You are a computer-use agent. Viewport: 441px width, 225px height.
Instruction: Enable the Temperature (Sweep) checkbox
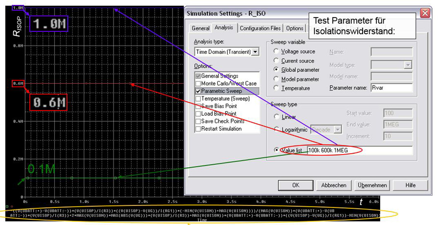coord(198,98)
